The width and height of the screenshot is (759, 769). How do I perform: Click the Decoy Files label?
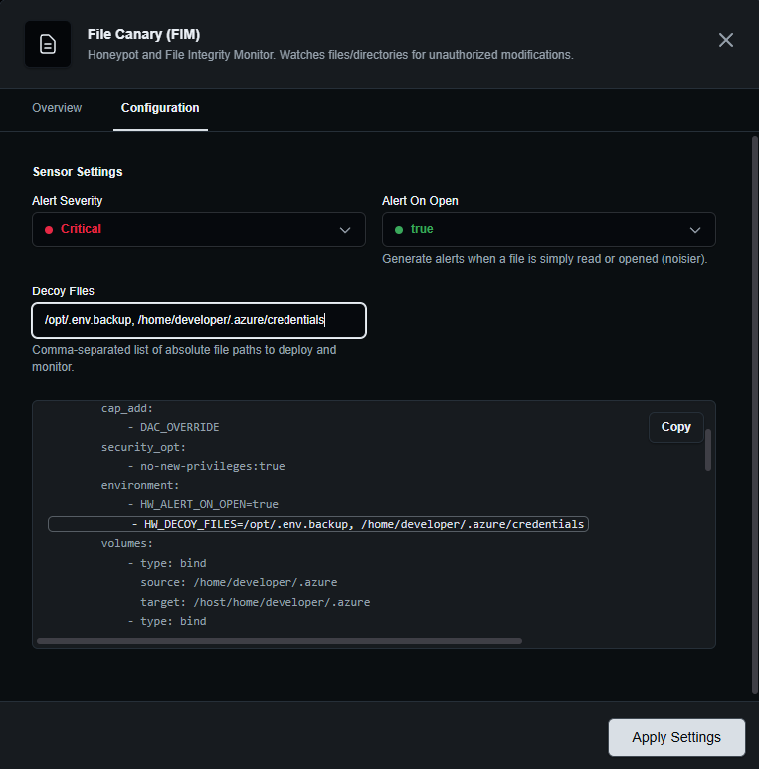[x=63, y=291]
